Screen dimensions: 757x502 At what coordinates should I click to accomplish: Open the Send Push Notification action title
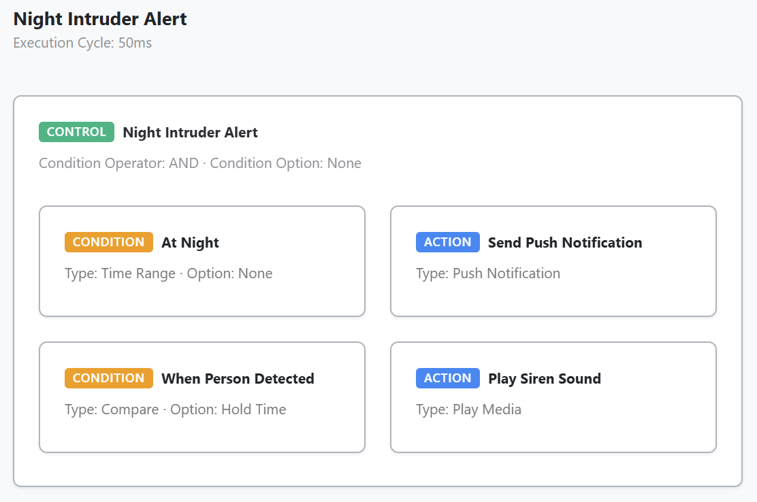565,243
